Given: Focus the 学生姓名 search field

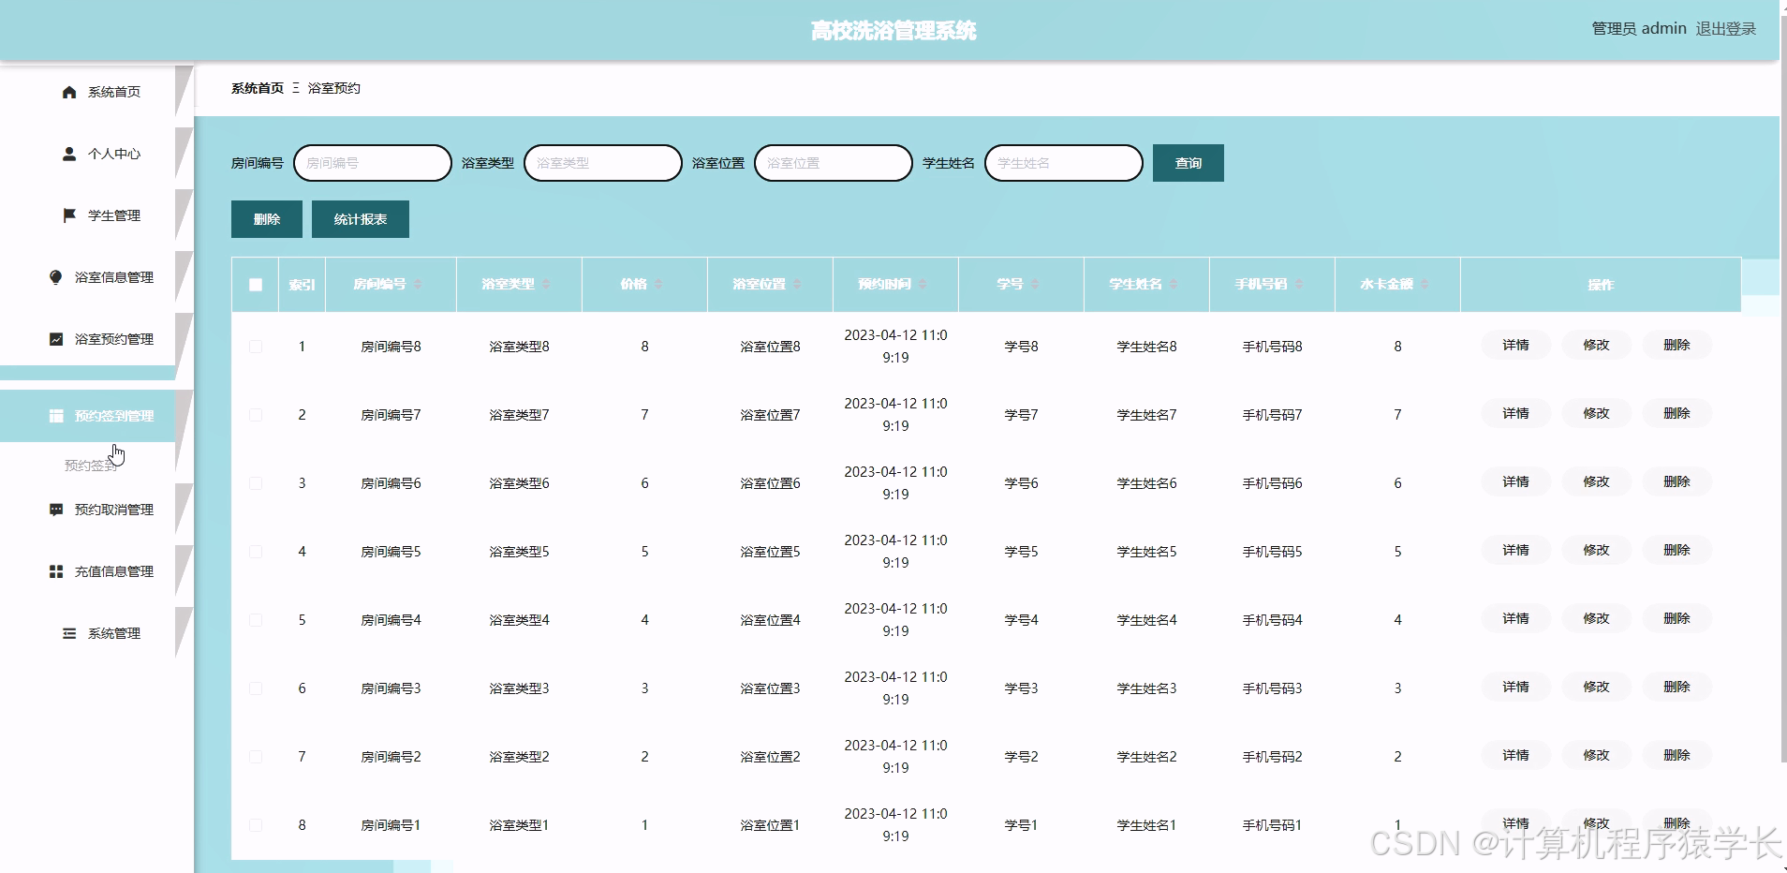Looking at the screenshot, I should [x=1064, y=163].
